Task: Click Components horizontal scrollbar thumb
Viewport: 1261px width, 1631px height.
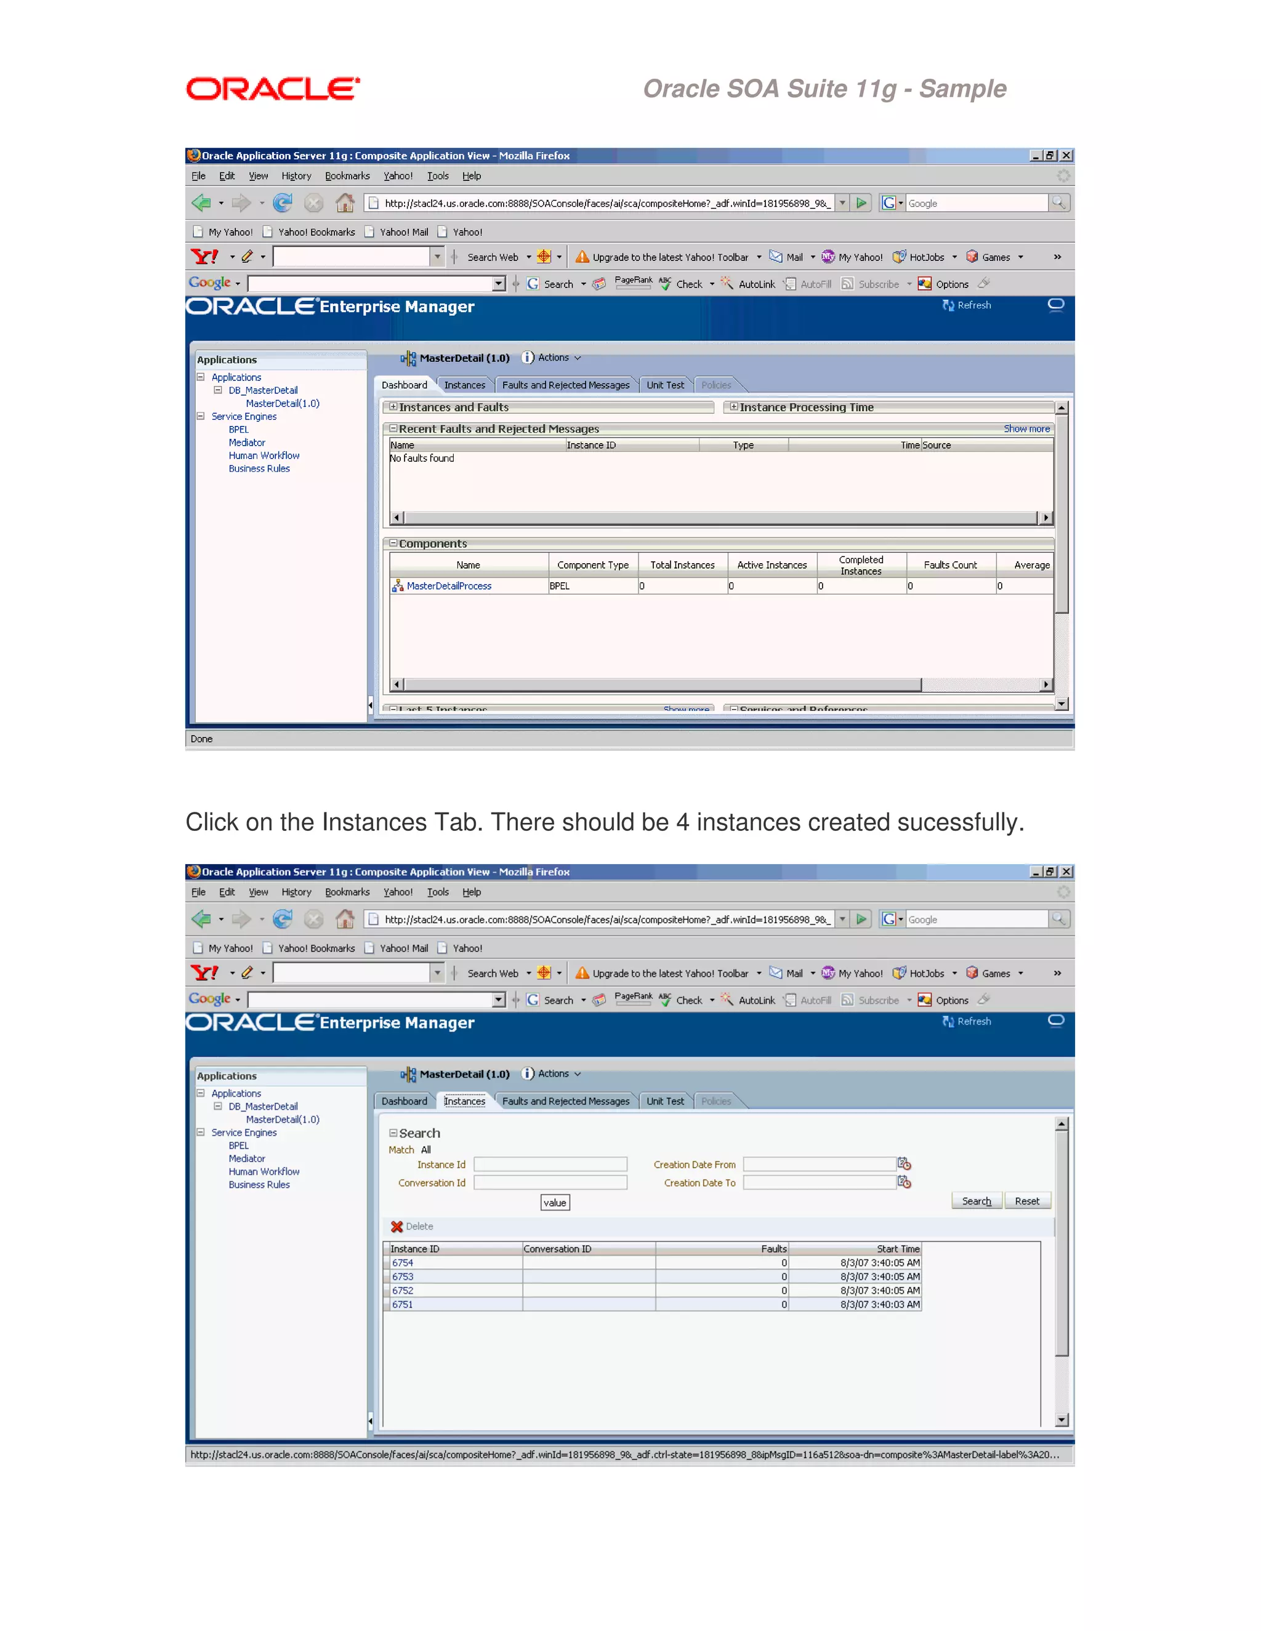Action: (663, 684)
